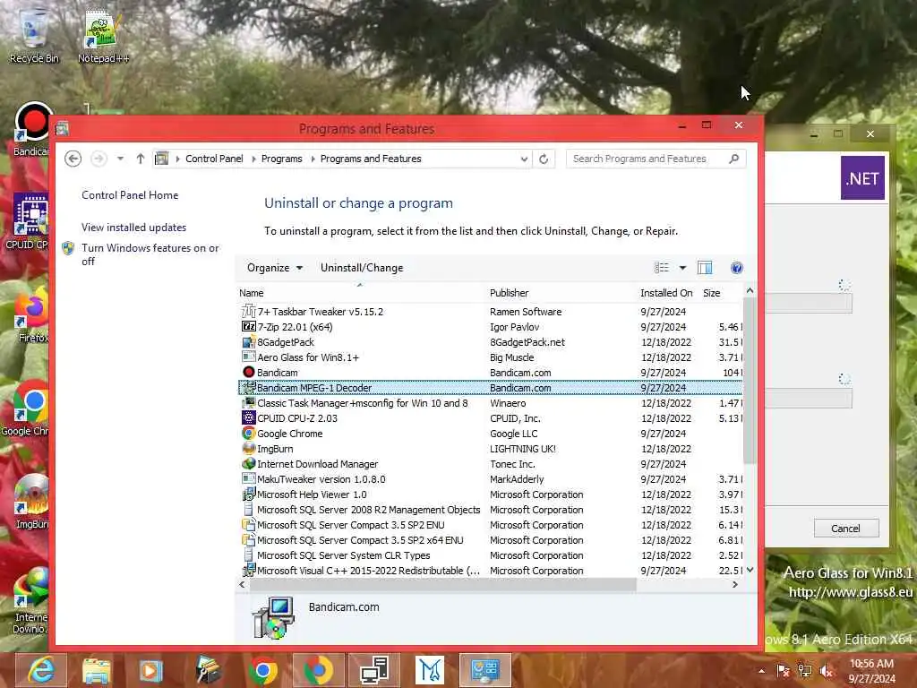Sort by Installed On column header

point(667,293)
